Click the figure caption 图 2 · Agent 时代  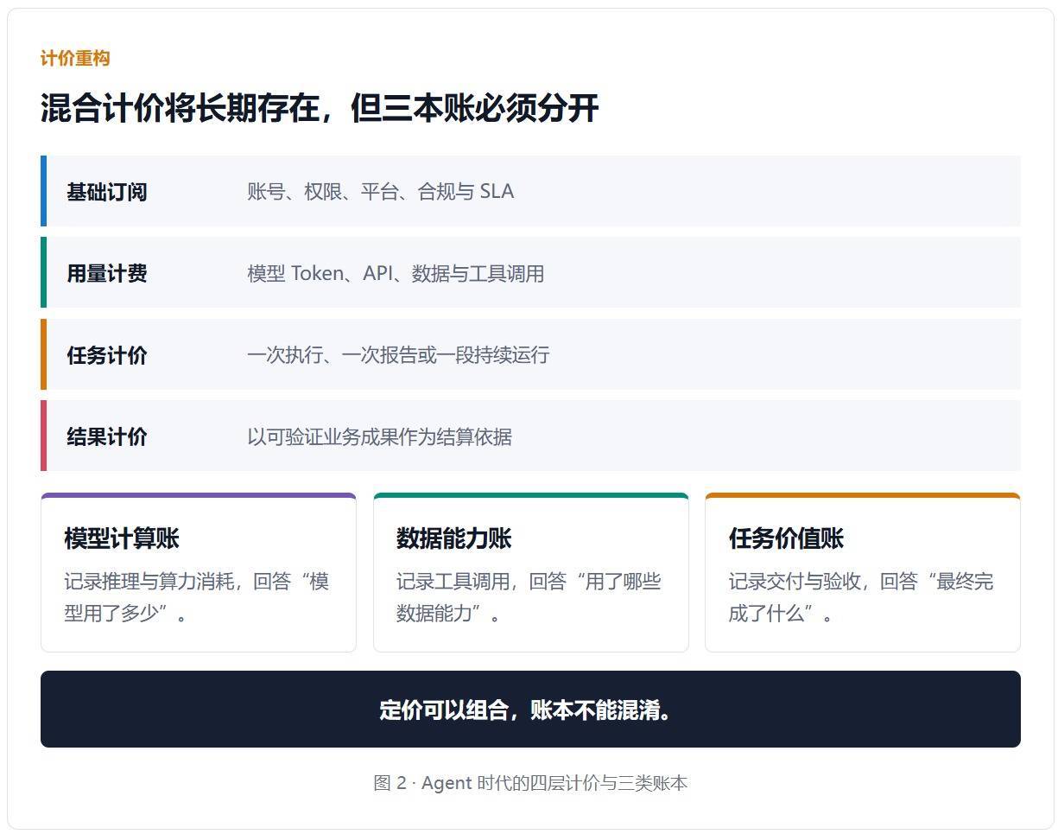pyautogui.click(x=530, y=783)
